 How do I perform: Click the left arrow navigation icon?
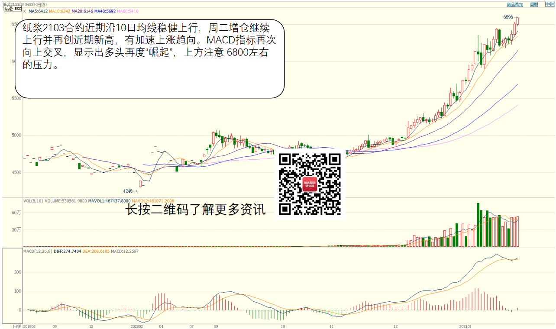pyautogui.click(x=549, y=4)
